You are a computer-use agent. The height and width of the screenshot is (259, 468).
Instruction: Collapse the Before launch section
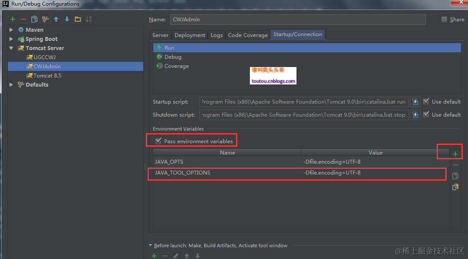150,245
